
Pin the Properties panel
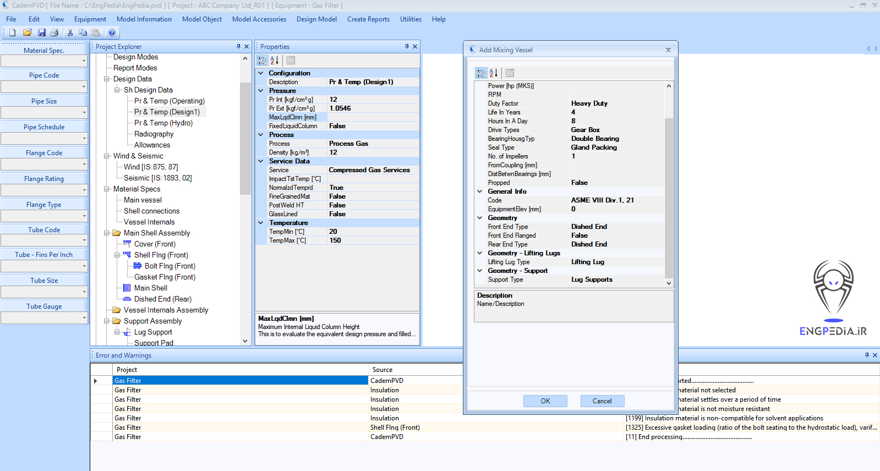point(407,47)
